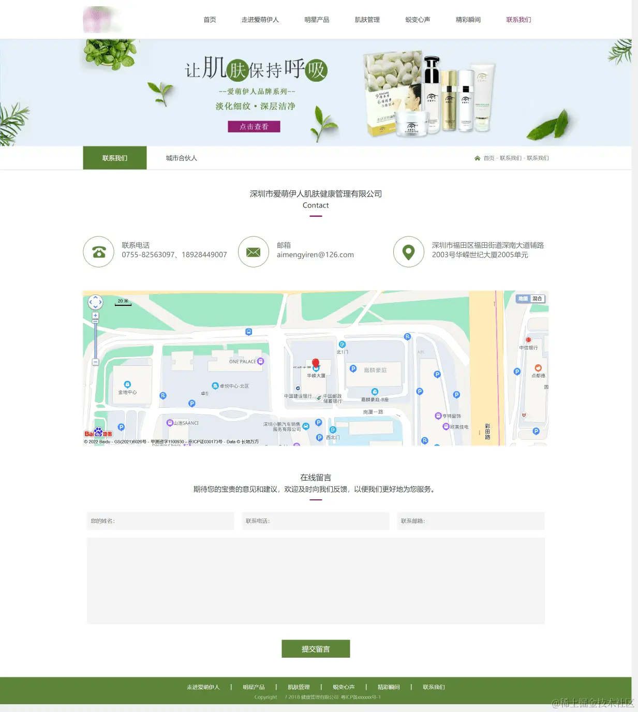This screenshot has width=638, height=712.
Task: Click parking icon beside 嘉麟豪庭
Action: [353, 369]
